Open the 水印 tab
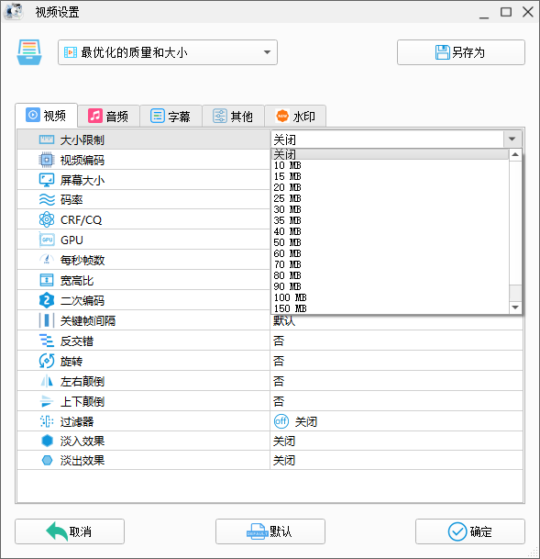This screenshot has height=559, width=540. pos(295,116)
